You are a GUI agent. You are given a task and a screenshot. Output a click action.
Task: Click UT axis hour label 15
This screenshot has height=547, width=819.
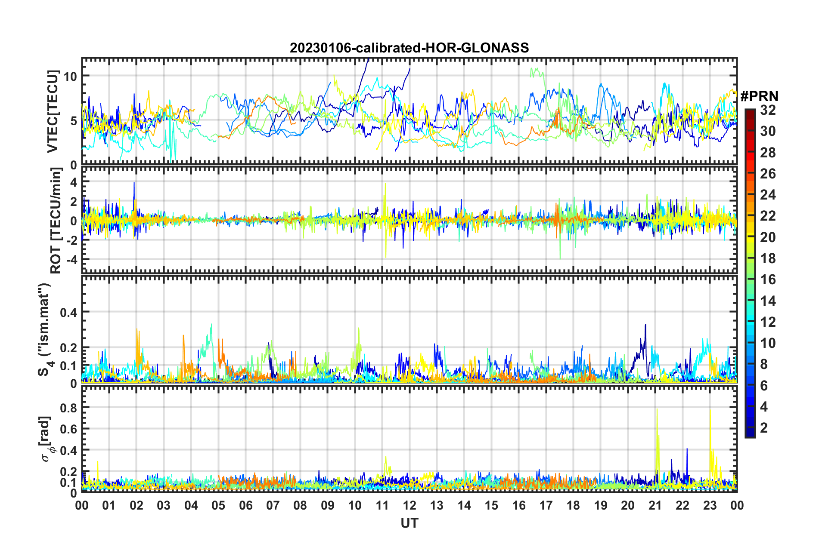click(491, 505)
